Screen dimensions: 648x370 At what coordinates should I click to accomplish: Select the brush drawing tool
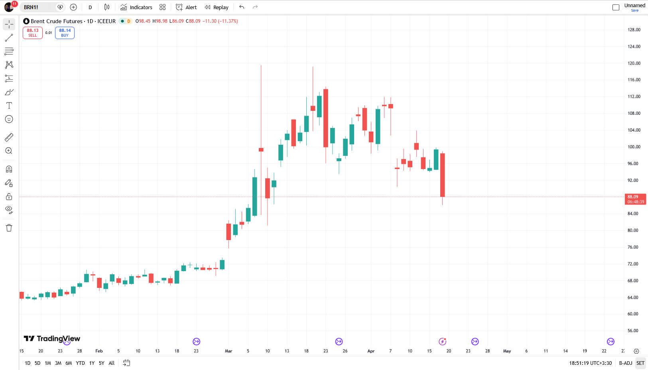(x=9, y=92)
